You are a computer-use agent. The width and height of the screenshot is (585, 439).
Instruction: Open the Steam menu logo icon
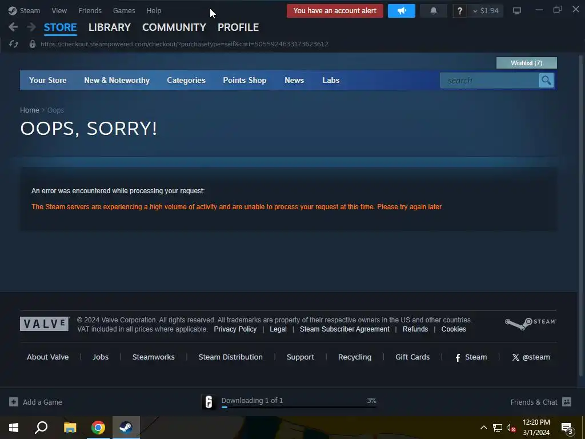point(13,10)
